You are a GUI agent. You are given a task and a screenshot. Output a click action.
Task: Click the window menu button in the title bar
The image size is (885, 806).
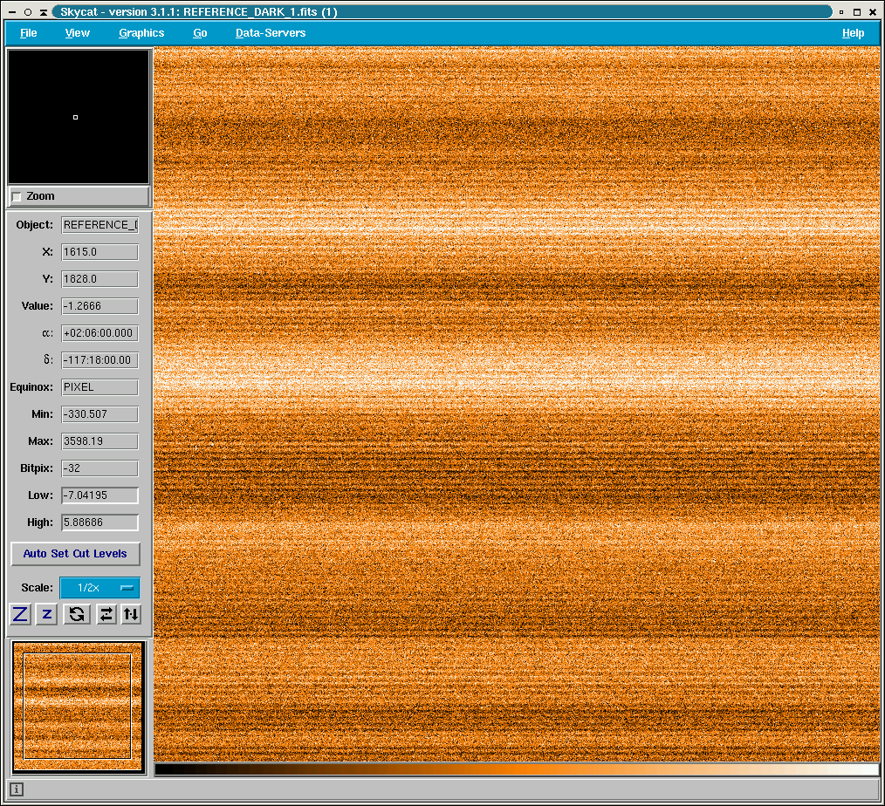(10, 12)
